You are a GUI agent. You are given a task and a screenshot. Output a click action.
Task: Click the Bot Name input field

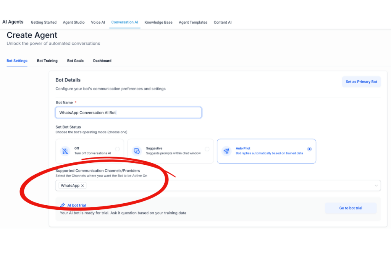point(128,113)
